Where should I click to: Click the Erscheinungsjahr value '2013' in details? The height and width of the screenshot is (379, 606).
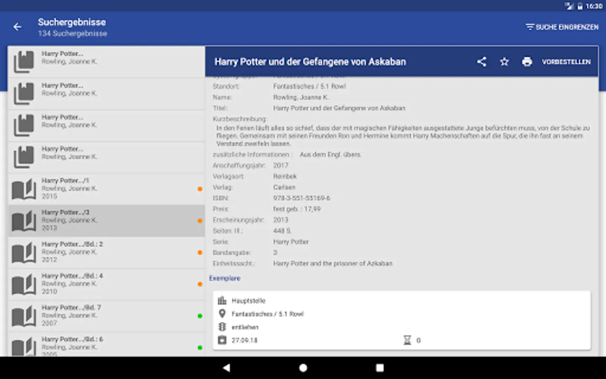(281, 220)
